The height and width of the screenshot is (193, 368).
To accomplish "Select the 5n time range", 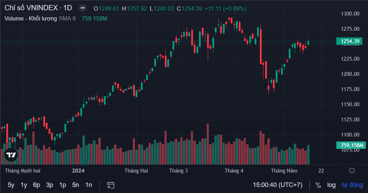I will click(x=76, y=185).
